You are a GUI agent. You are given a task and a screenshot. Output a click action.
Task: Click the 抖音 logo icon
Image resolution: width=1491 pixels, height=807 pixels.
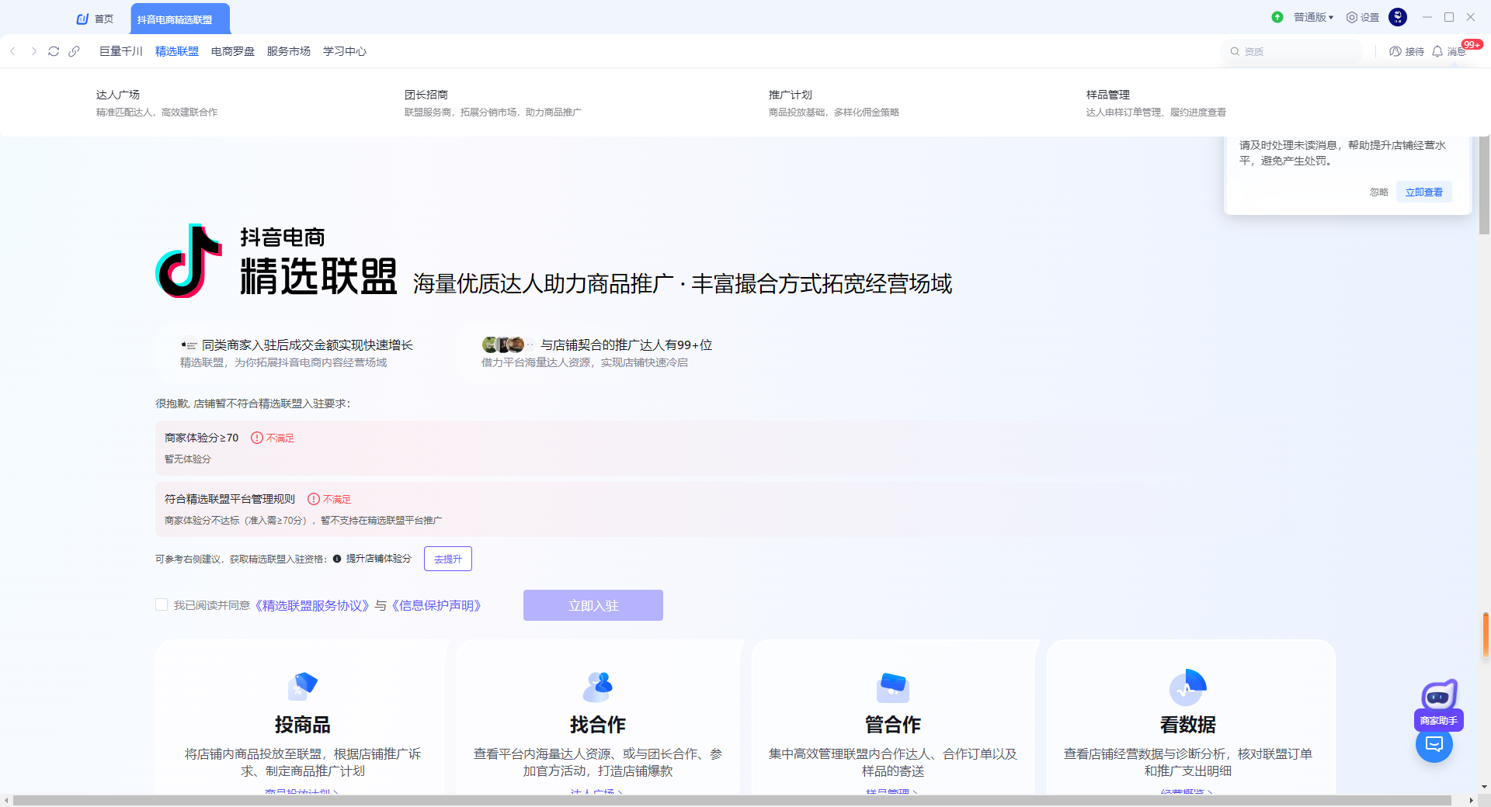(189, 261)
